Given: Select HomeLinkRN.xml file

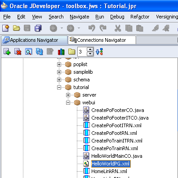Looking at the screenshot, I should click(109, 171).
